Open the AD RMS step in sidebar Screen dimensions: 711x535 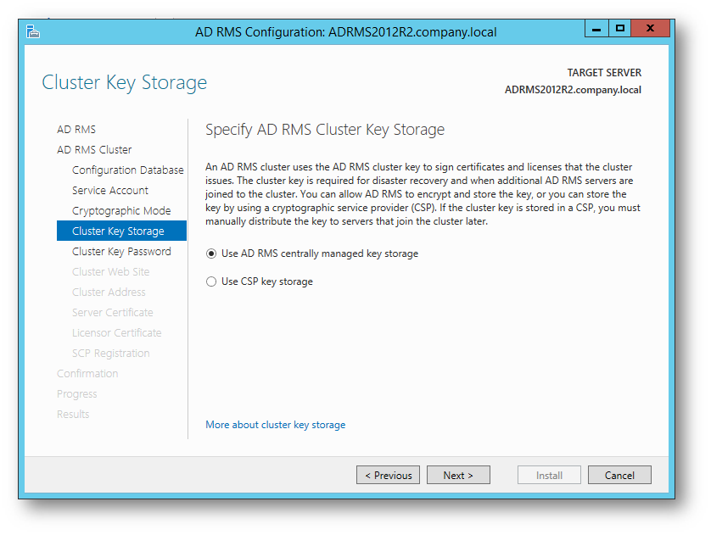click(76, 130)
